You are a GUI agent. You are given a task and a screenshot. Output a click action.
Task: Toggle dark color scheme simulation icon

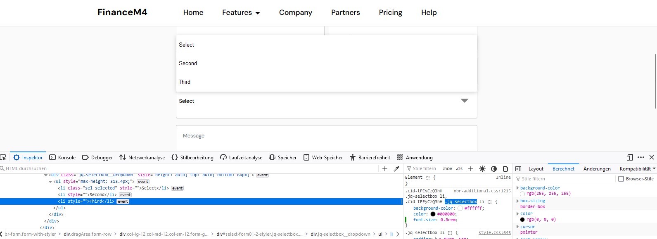(494, 169)
